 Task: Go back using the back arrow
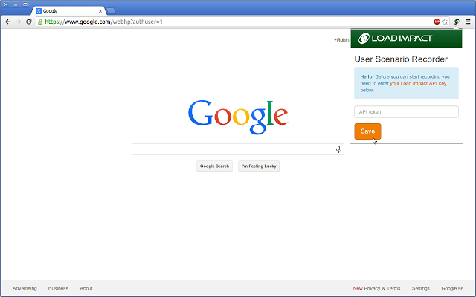tap(7, 22)
